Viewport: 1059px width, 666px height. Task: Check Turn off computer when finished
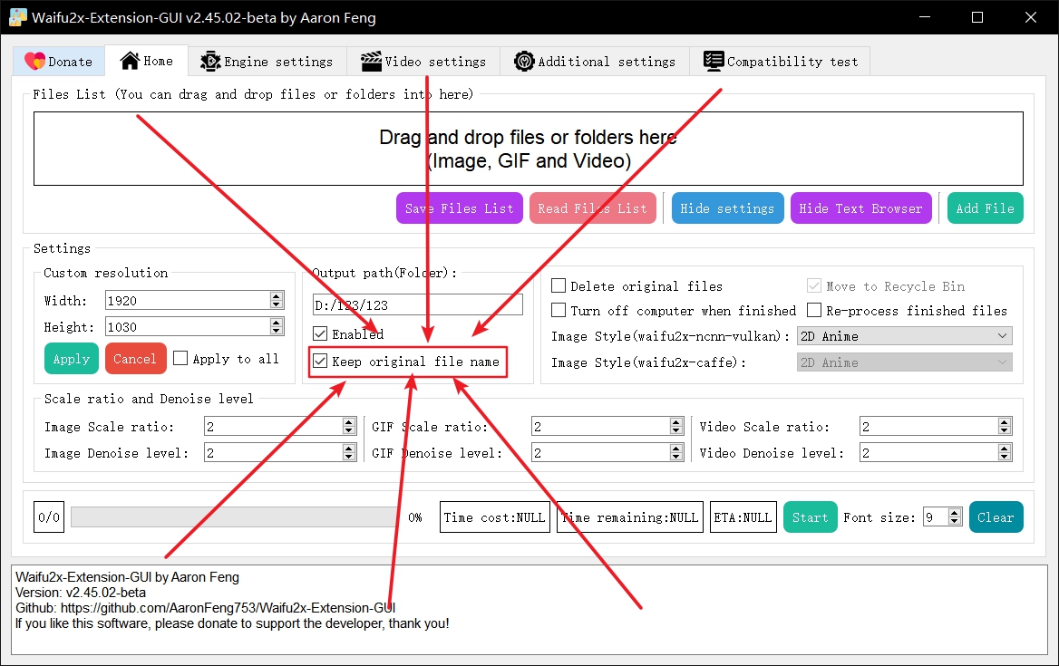pyautogui.click(x=558, y=310)
